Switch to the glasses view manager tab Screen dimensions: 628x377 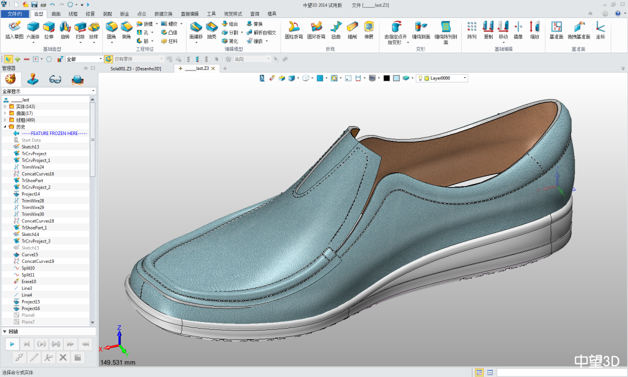[56, 79]
